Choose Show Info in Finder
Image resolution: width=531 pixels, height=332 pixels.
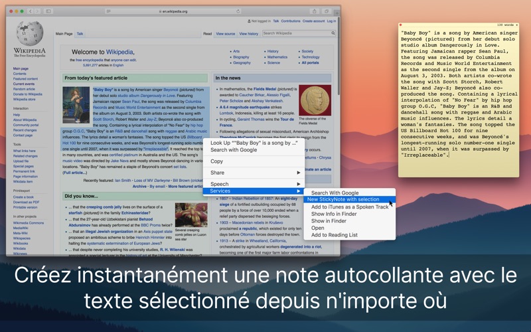click(x=350, y=214)
